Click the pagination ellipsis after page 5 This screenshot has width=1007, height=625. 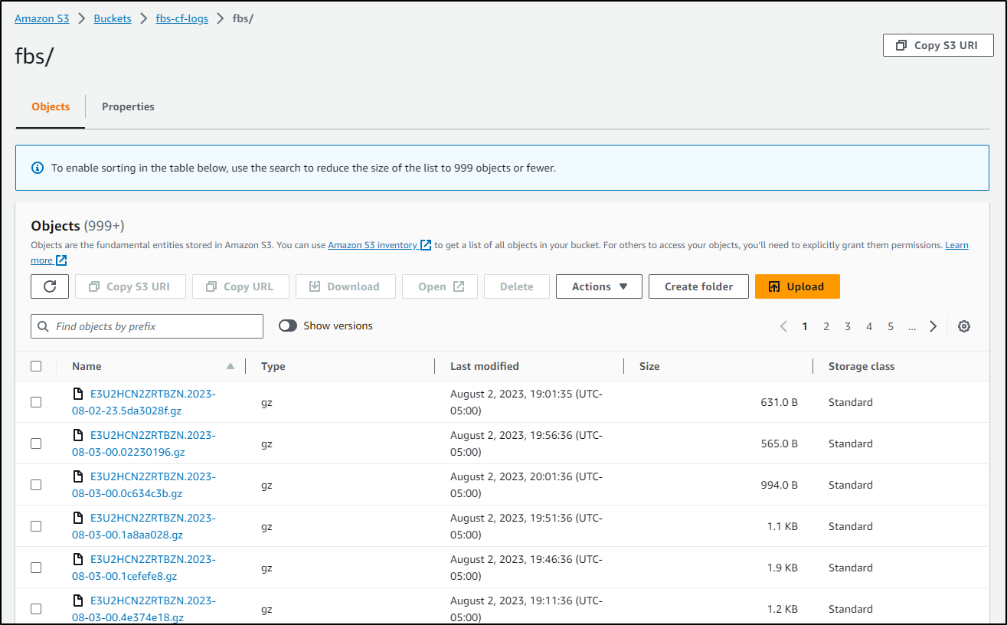point(911,326)
